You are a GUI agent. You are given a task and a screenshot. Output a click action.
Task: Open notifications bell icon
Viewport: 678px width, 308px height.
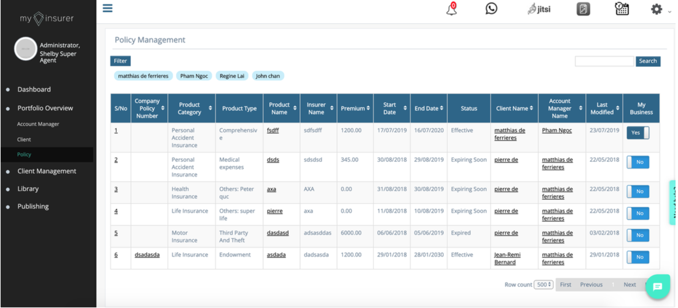(x=452, y=9)
